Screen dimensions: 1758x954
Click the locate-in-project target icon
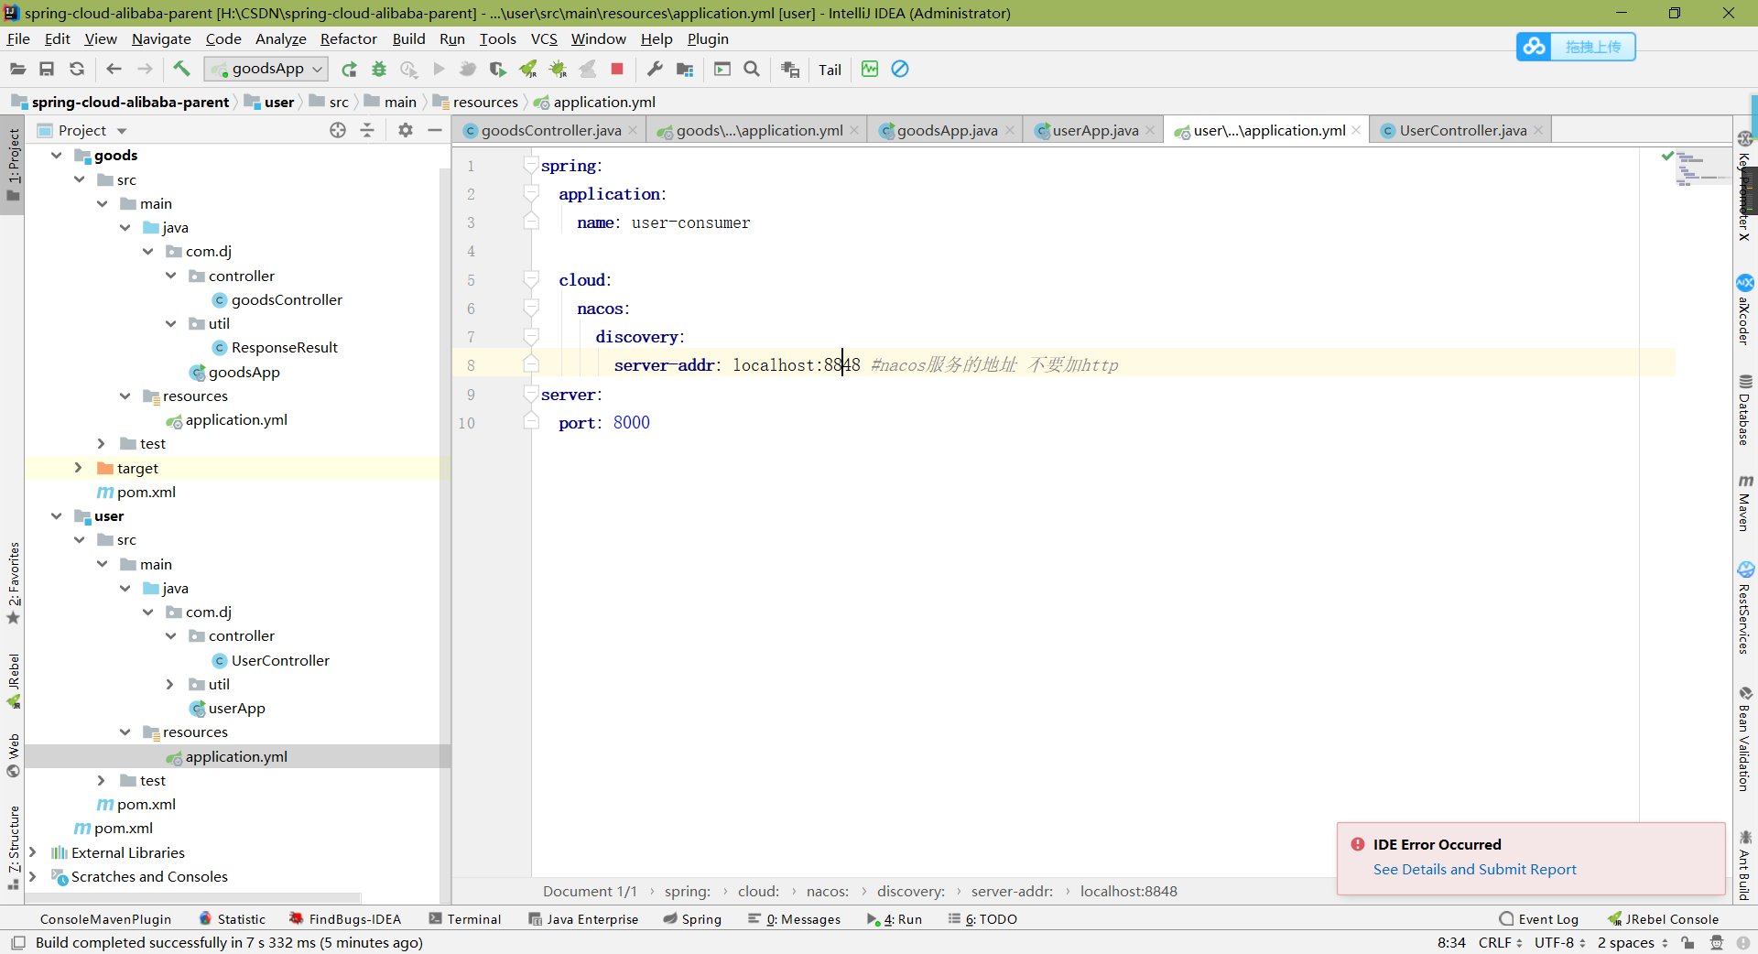[x=338, y=130]
